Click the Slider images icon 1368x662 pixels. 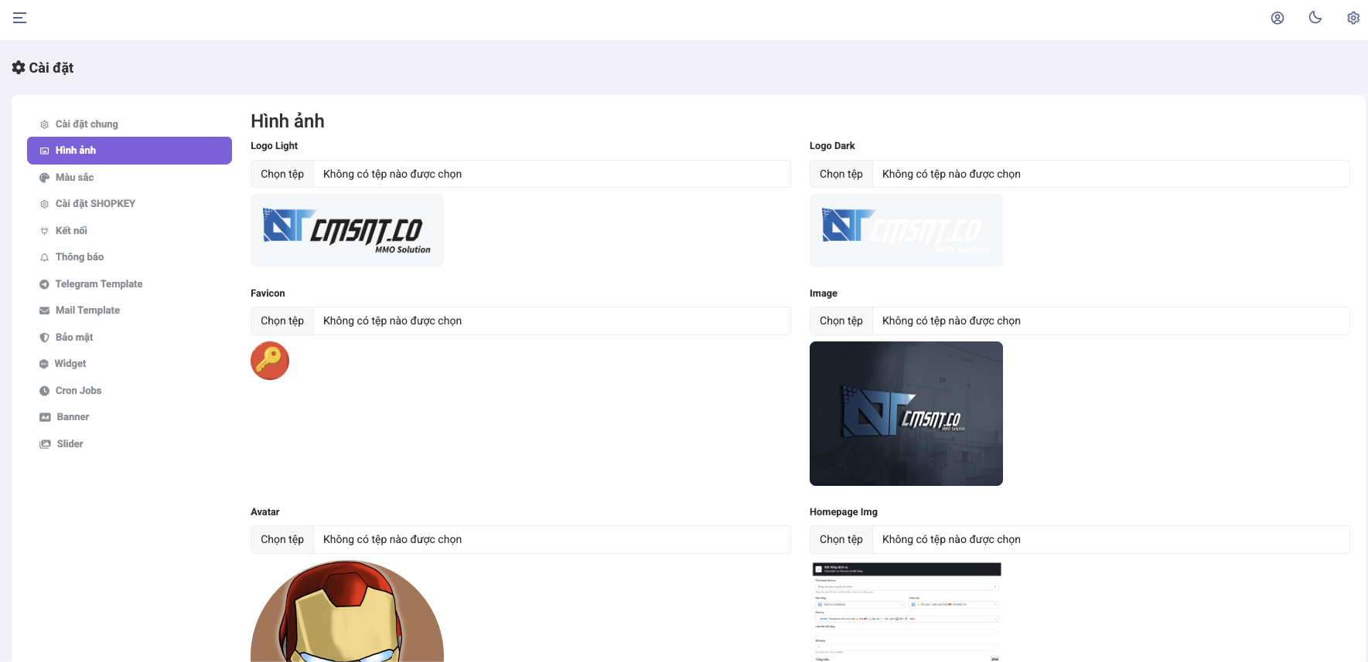(x=45, y=444)
